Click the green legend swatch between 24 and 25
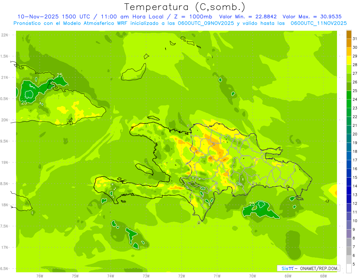This screenshot has height=280, width=363. point(349,95)
